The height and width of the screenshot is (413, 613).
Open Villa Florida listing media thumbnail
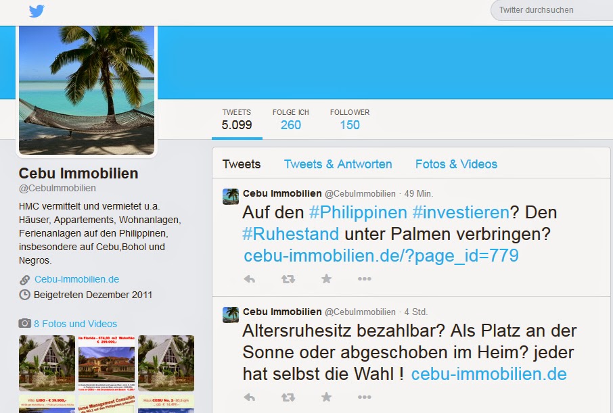click(x=106, y=363)
